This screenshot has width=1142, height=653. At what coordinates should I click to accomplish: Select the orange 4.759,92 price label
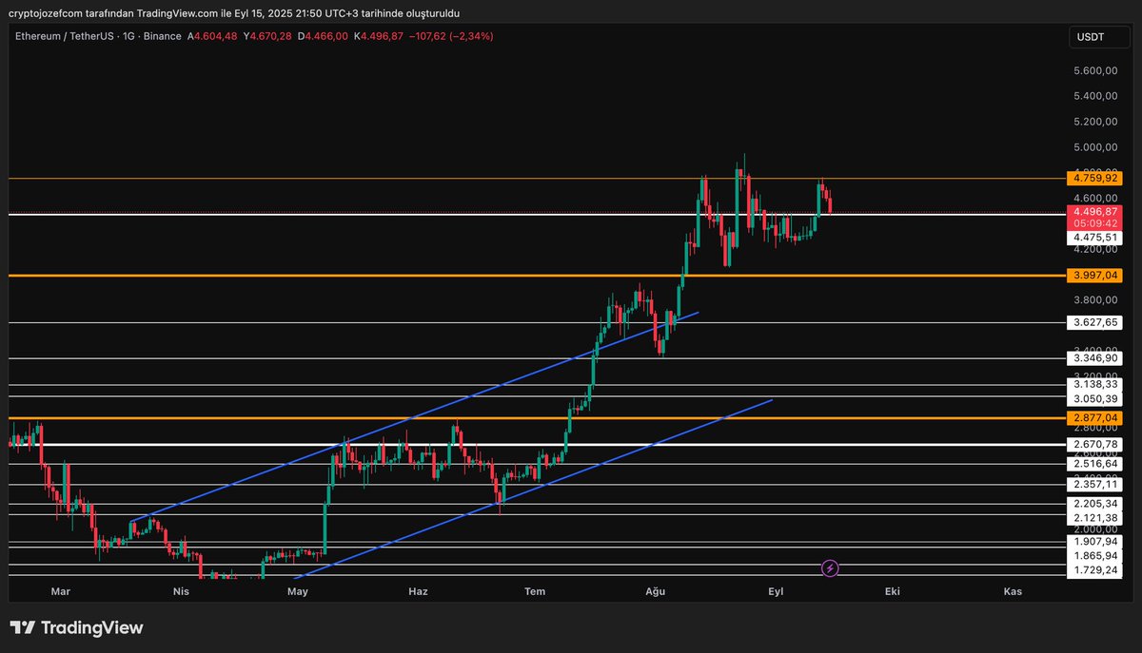click(x=1094, y=178)
